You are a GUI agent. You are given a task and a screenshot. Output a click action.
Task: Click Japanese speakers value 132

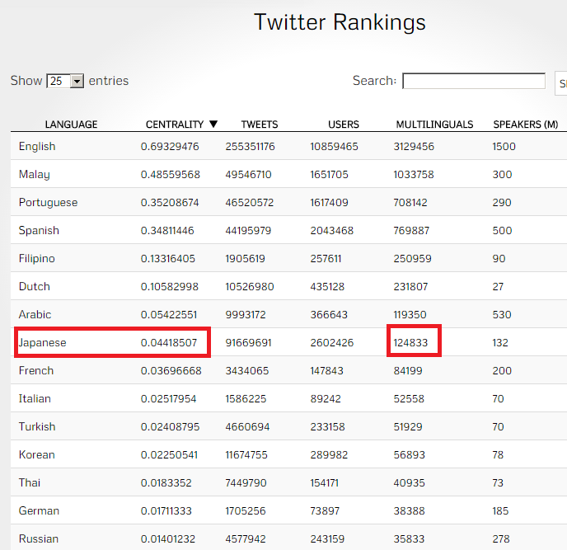pos(500,343)
